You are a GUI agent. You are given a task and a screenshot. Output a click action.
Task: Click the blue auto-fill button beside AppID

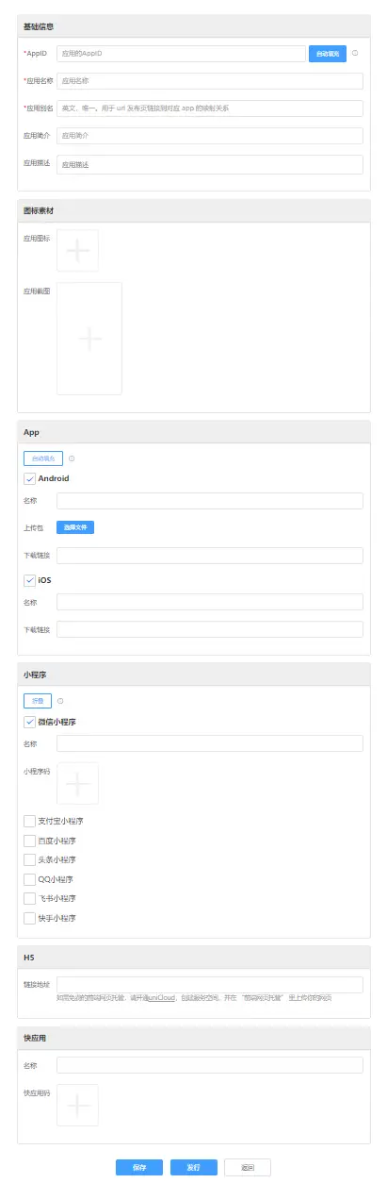coord(328,54)
